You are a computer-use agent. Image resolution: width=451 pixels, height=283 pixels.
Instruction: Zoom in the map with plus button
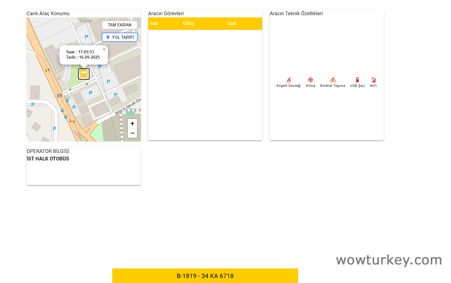coord(132,124)
